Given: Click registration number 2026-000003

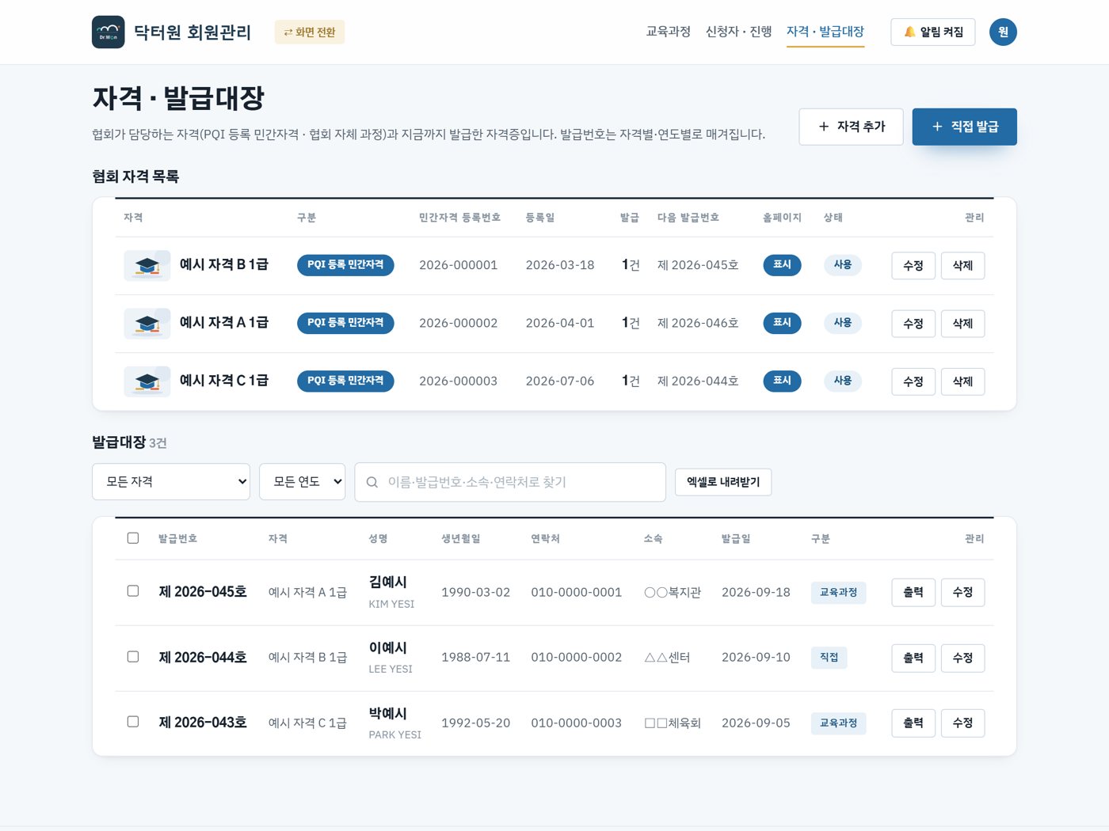Looking at the screenshot, I should pyautogui.click(x=459, y=381).
